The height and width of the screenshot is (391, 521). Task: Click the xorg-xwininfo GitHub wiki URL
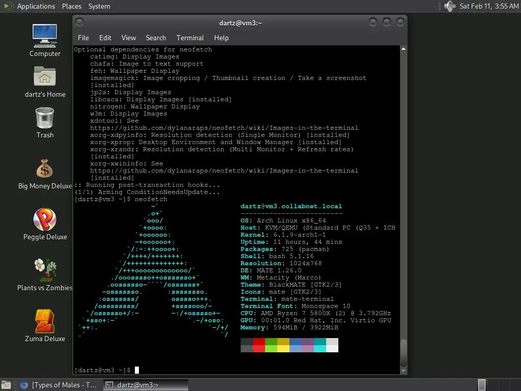point(224,171)
